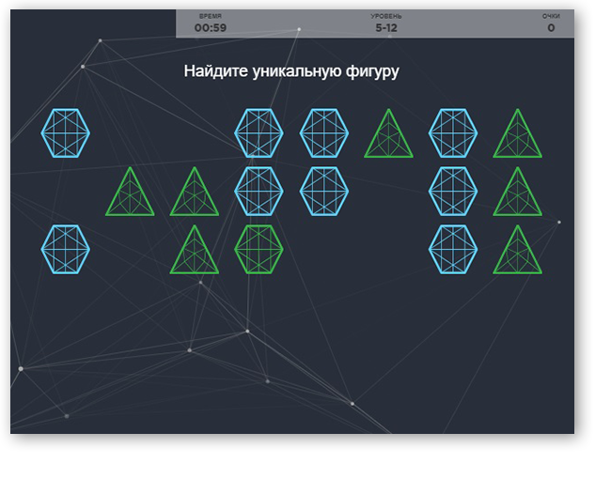Click the rightmost blue hexagon in top row
611x479 pixels.
[x=453, y=133]
